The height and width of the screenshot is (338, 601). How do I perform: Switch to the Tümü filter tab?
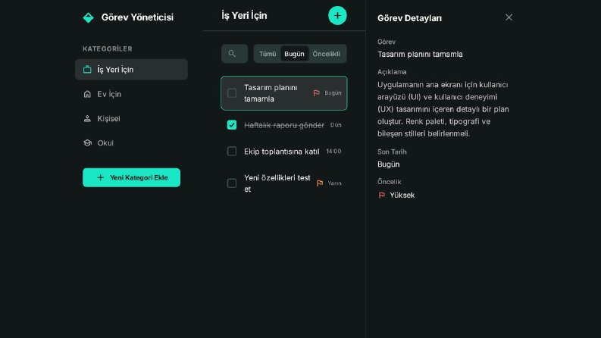point(268,54)
